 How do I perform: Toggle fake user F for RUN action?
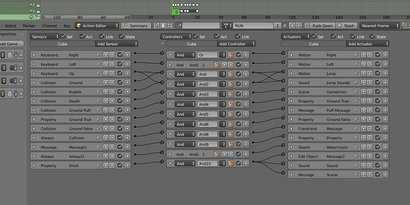(x=285, y=26)
